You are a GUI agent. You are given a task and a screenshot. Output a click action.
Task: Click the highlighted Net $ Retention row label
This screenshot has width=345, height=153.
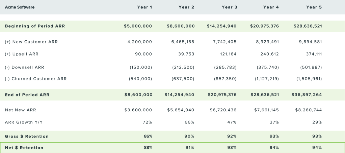coord(24,148)
